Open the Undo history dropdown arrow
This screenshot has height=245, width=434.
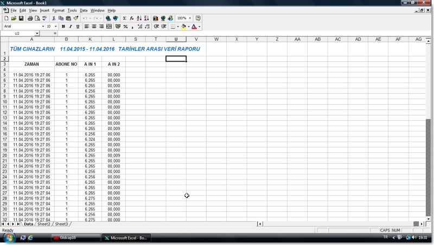point(90,18)
